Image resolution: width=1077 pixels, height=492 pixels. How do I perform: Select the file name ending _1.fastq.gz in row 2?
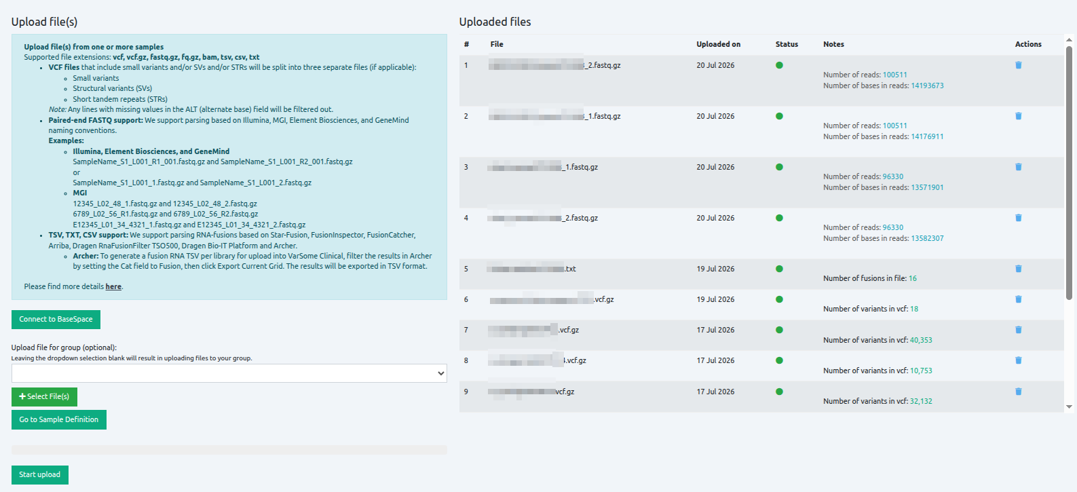[x=554, y=116]
